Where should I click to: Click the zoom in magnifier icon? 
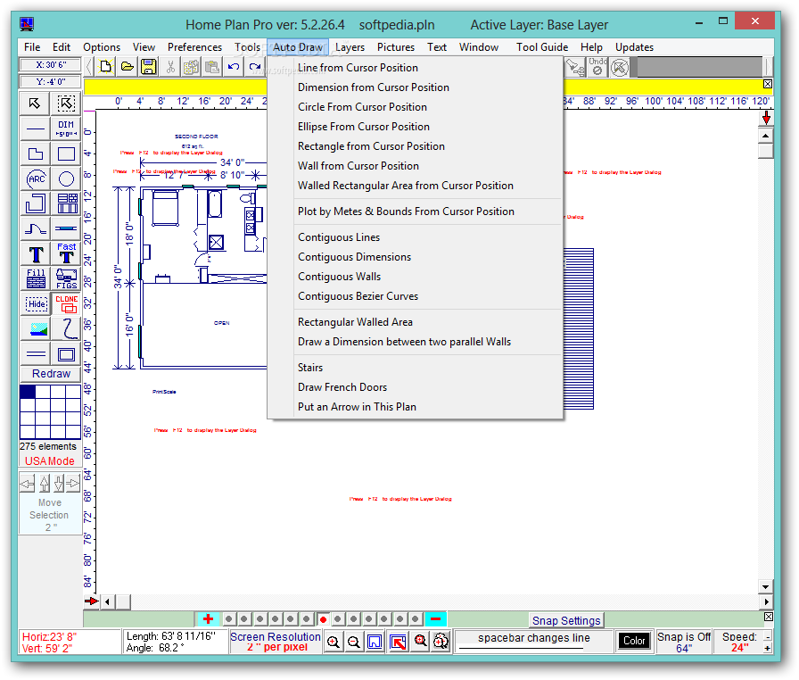coord(334,642)
